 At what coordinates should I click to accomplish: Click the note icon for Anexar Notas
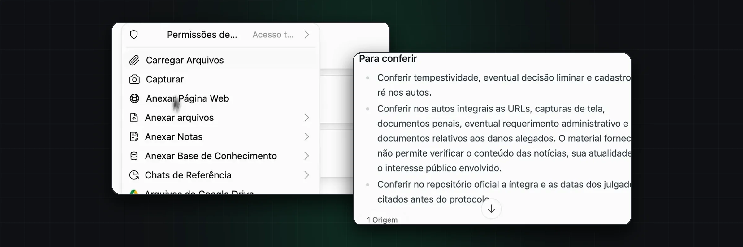(134, 137)
